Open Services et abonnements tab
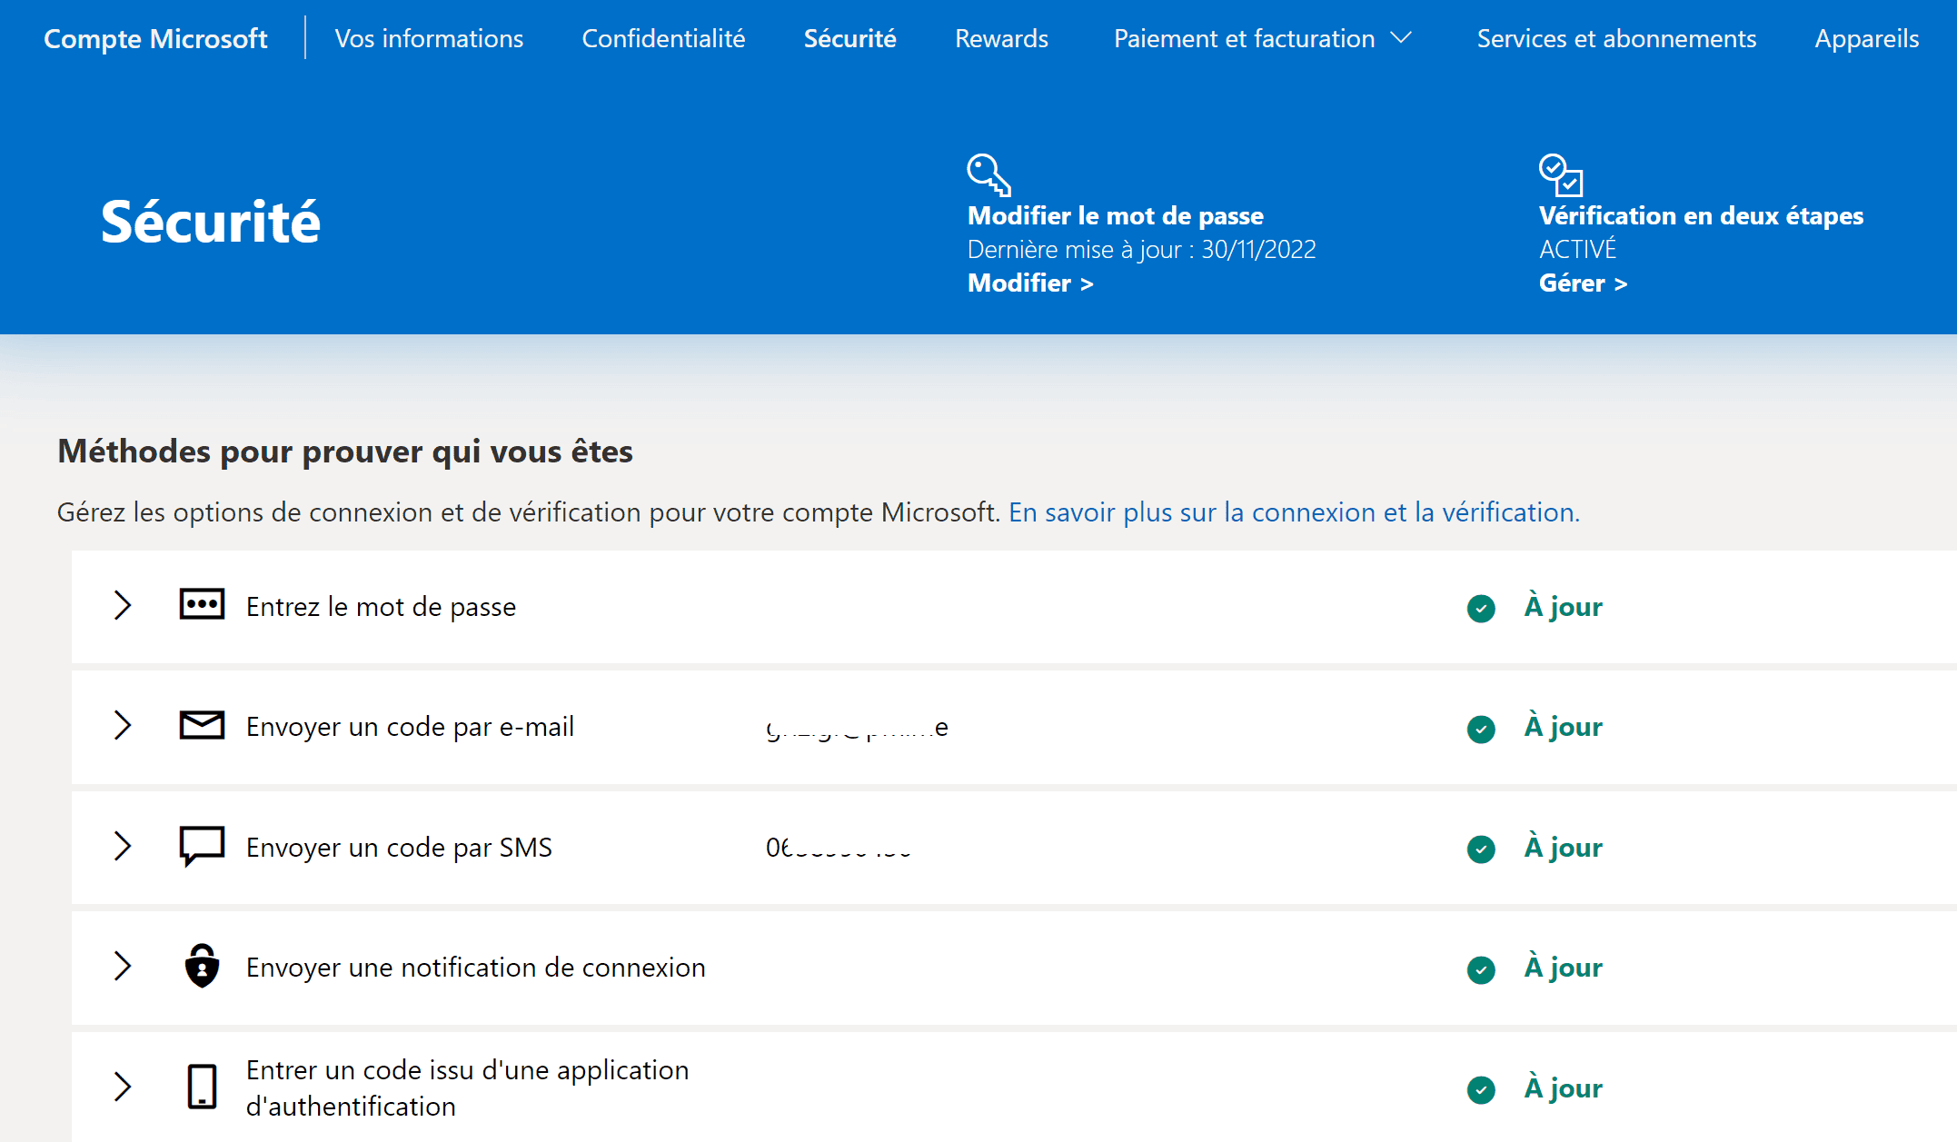 [1616, 38]
